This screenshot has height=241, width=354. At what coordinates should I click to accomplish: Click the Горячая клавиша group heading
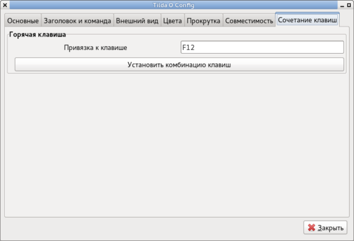tap(38, 35)
